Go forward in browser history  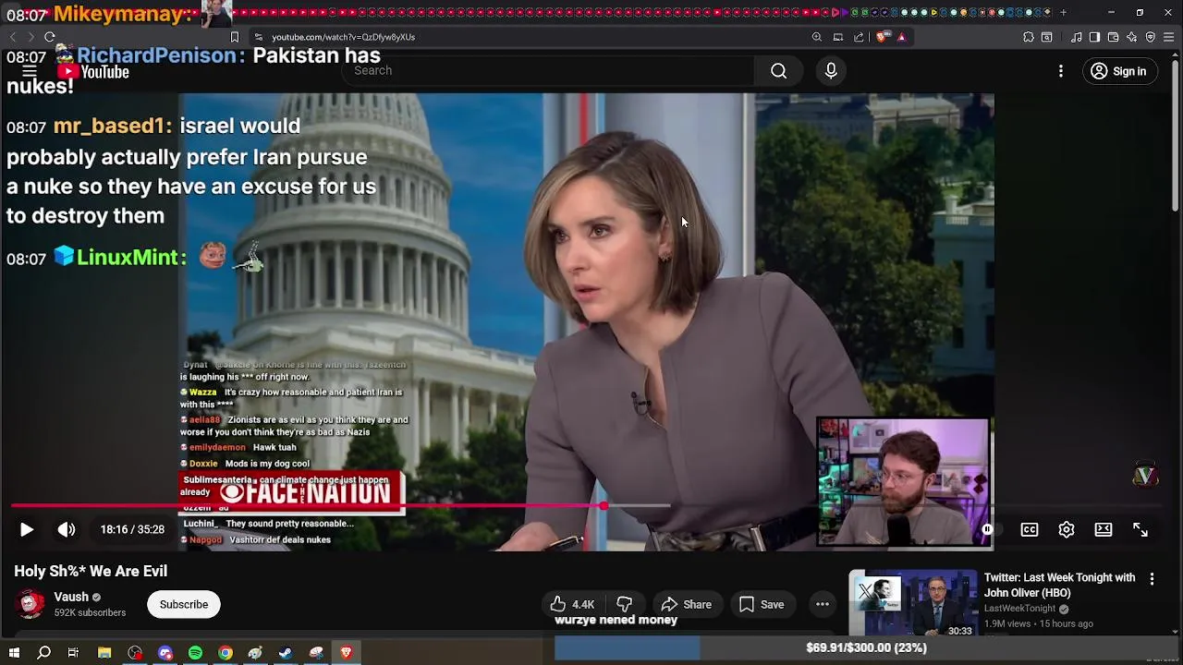pyautogui.click(x=30, y=37)
